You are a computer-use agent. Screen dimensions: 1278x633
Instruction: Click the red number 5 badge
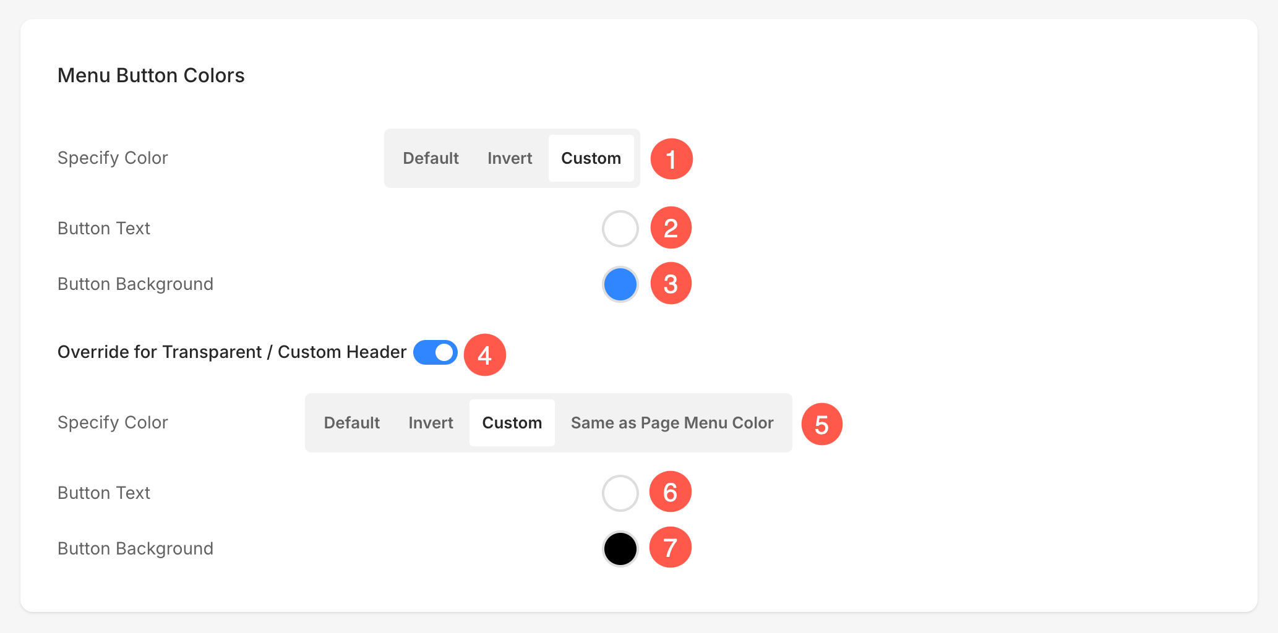(x=821, y=424)
